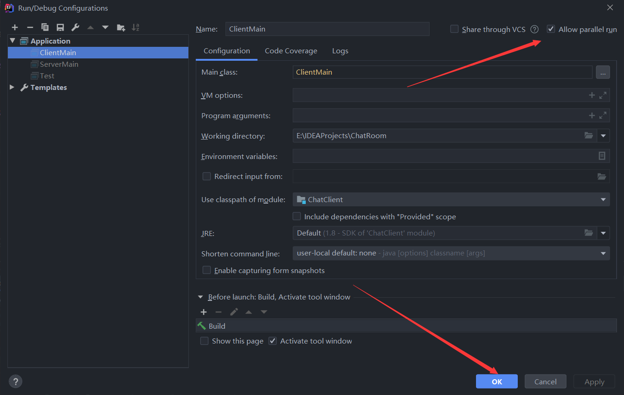Expand the VM options field editor
The image size is (624, 395).
603,95
